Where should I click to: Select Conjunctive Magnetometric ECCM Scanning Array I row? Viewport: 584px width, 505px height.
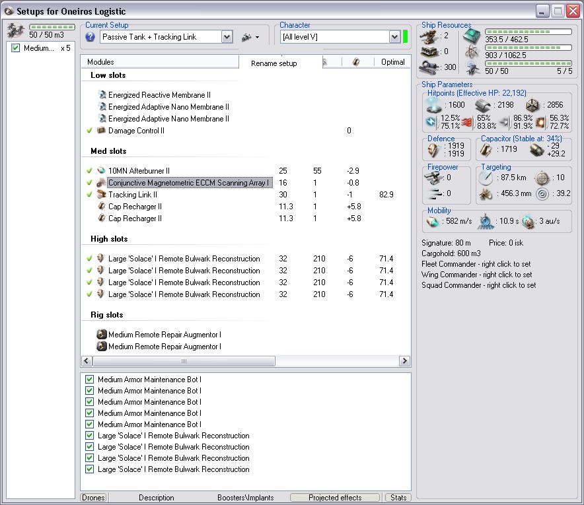(x=190, y=183)
